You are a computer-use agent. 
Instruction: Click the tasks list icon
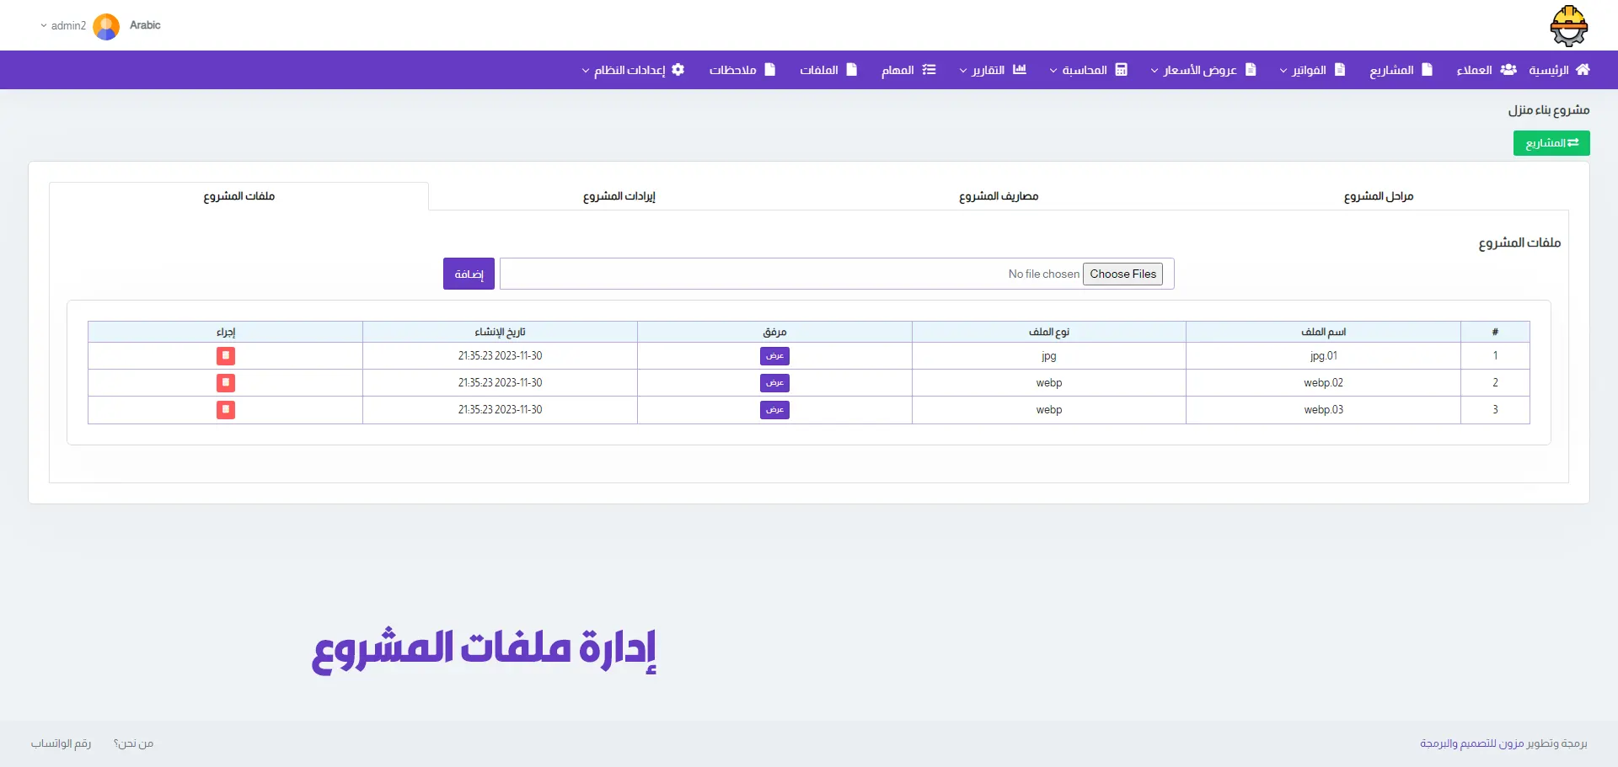tap(929, 70)
